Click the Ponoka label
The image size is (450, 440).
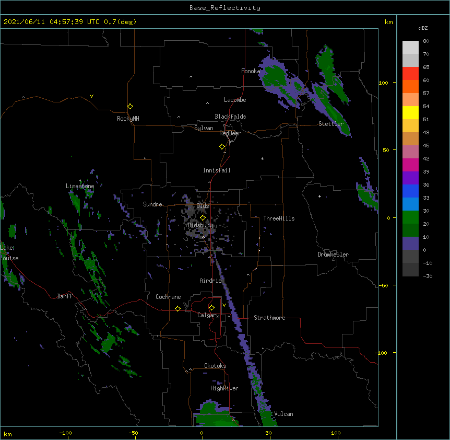[x=251, y=71]
